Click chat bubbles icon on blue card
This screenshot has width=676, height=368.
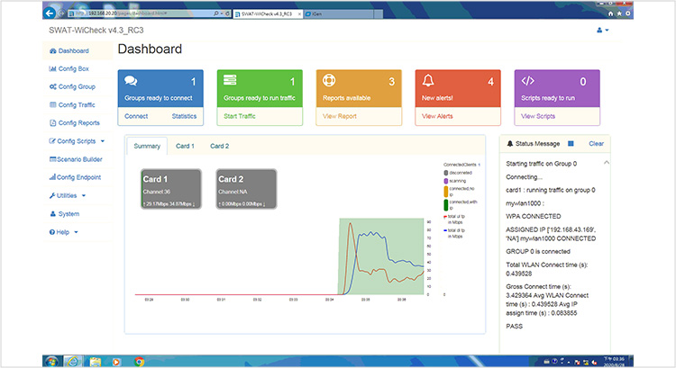pyautogui.click(x=131, y=80)
